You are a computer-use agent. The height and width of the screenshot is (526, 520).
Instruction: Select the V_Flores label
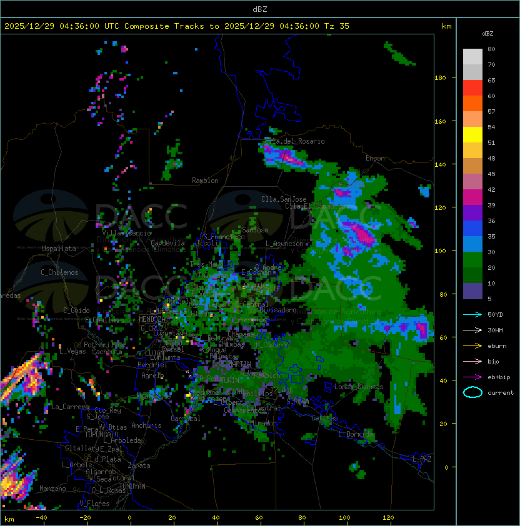(x=94, y=504)
